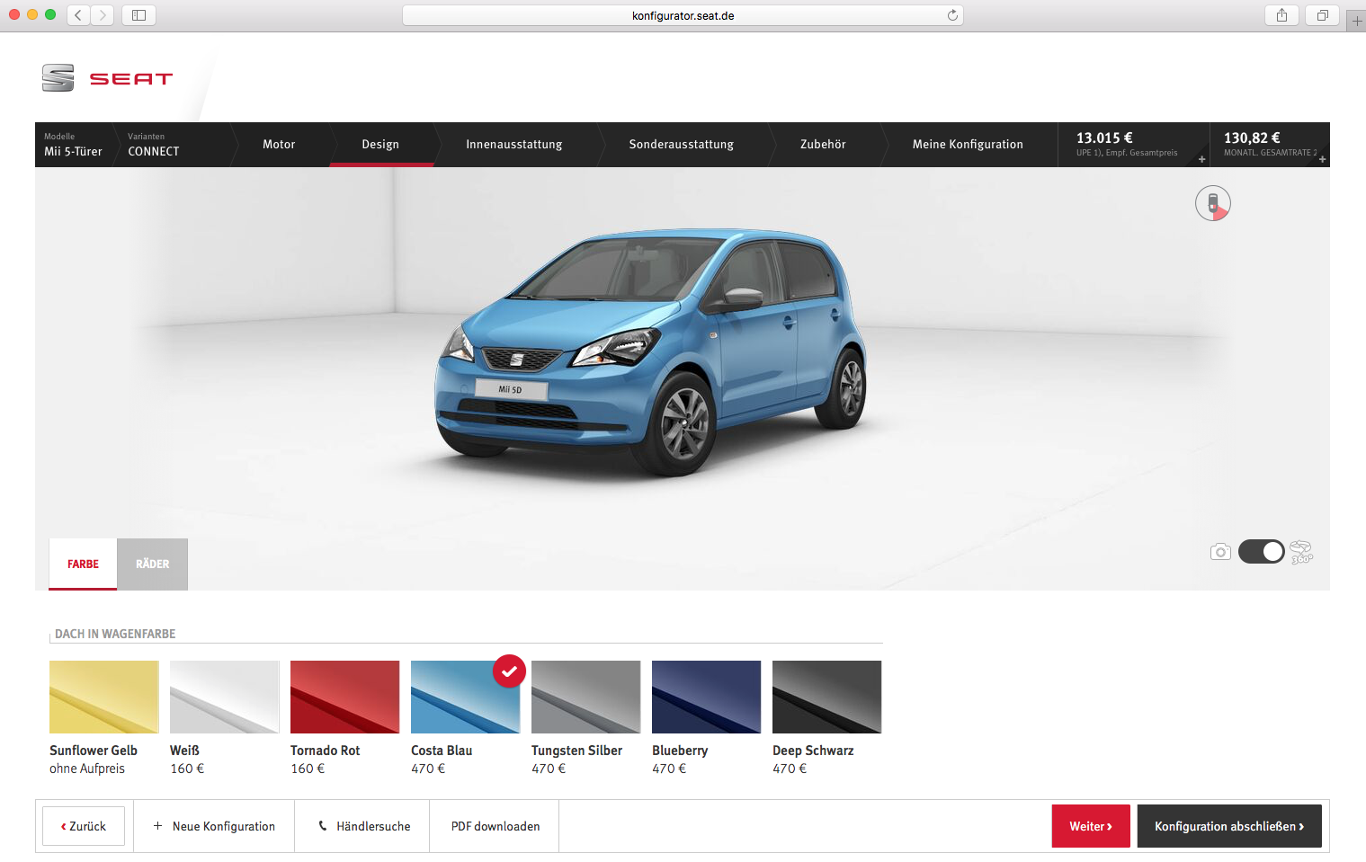Click the "ohne Aufpreis" text
Viewport: 1366px width, 862px height.
(87, 769)
